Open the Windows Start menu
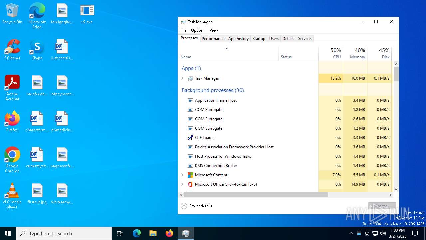426x240 pixels. pos(8,233)
